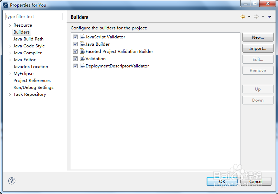Uncheck the Java Builder checkbox
278x194 pixels.
tap(75, 44)
